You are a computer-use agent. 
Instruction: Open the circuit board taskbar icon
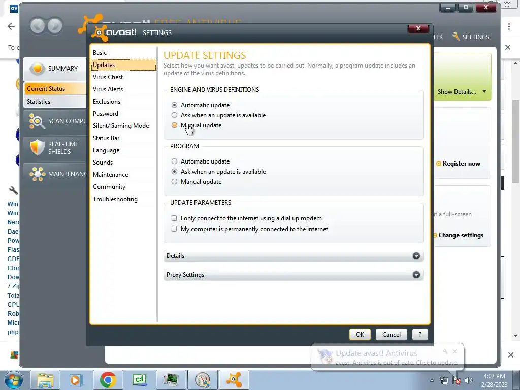pyautogui.click(x=171, y=380)
